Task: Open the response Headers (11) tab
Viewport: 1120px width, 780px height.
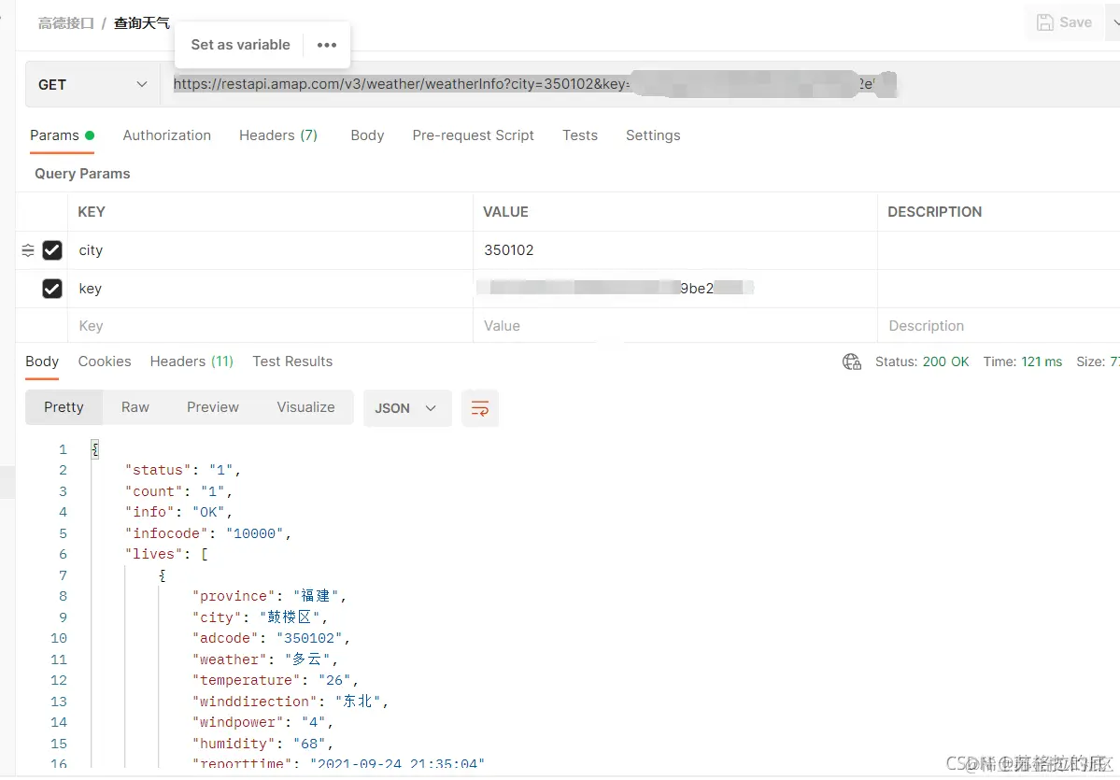Action: 191,362
